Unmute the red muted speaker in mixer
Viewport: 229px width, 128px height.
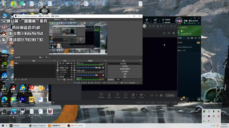point(100,75)
